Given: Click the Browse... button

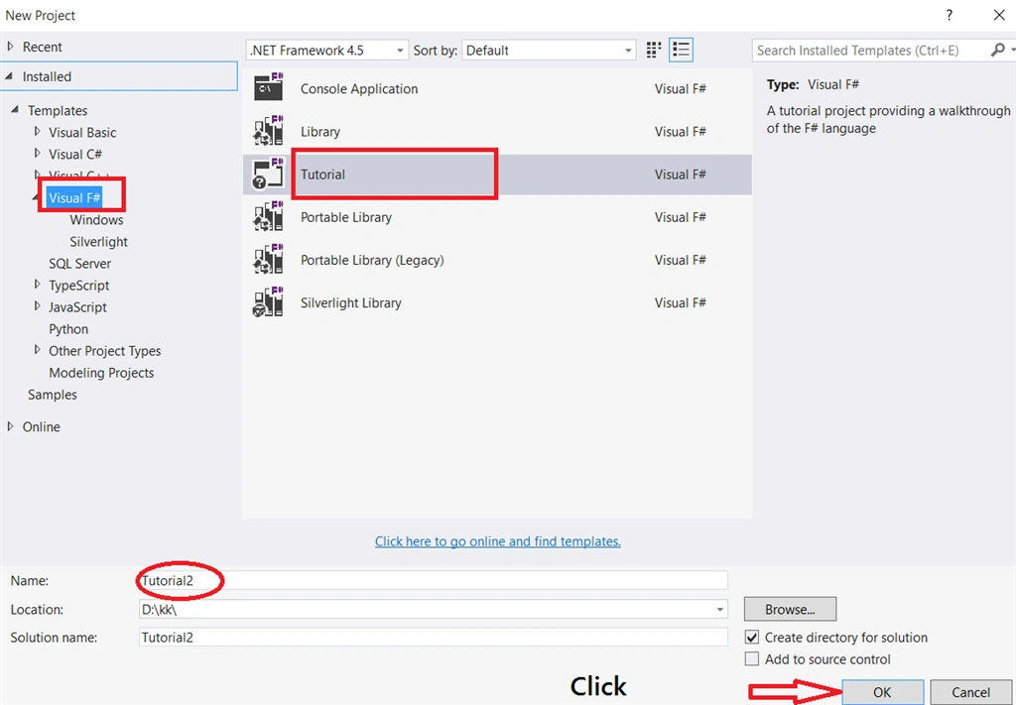Looking at the screenshot, I should tap(790, 609).
